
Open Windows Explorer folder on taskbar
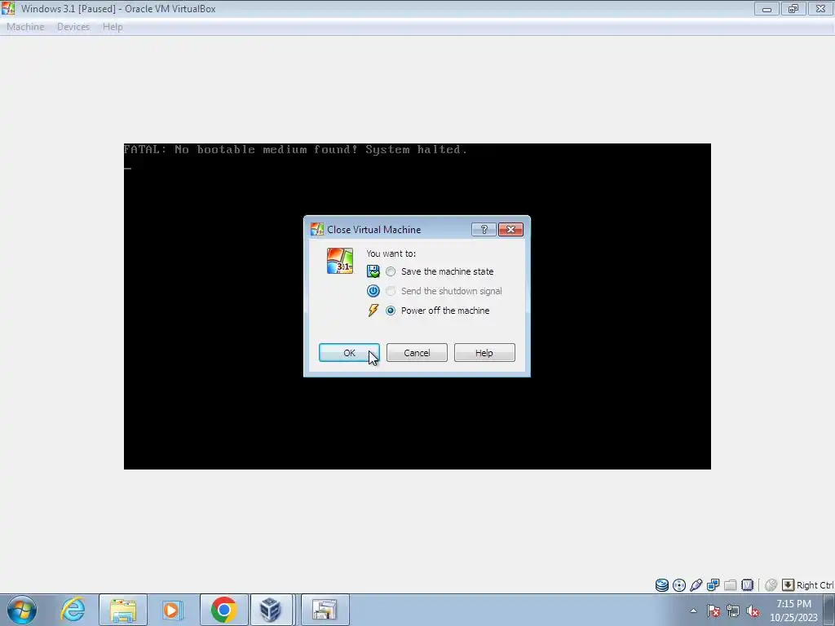123,610
